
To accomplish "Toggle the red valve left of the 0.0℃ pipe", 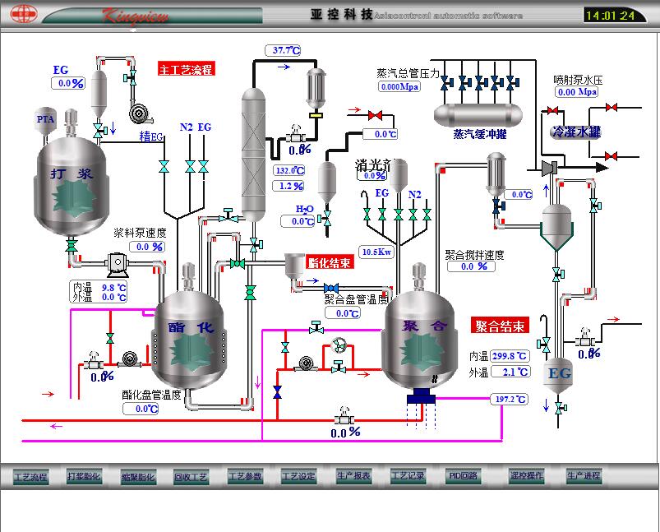I will (x=375, y=115).
